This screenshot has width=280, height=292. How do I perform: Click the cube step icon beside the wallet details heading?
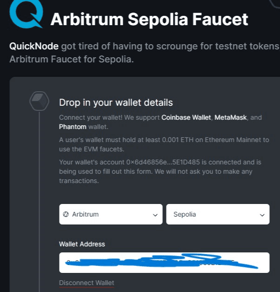point(40,100)
